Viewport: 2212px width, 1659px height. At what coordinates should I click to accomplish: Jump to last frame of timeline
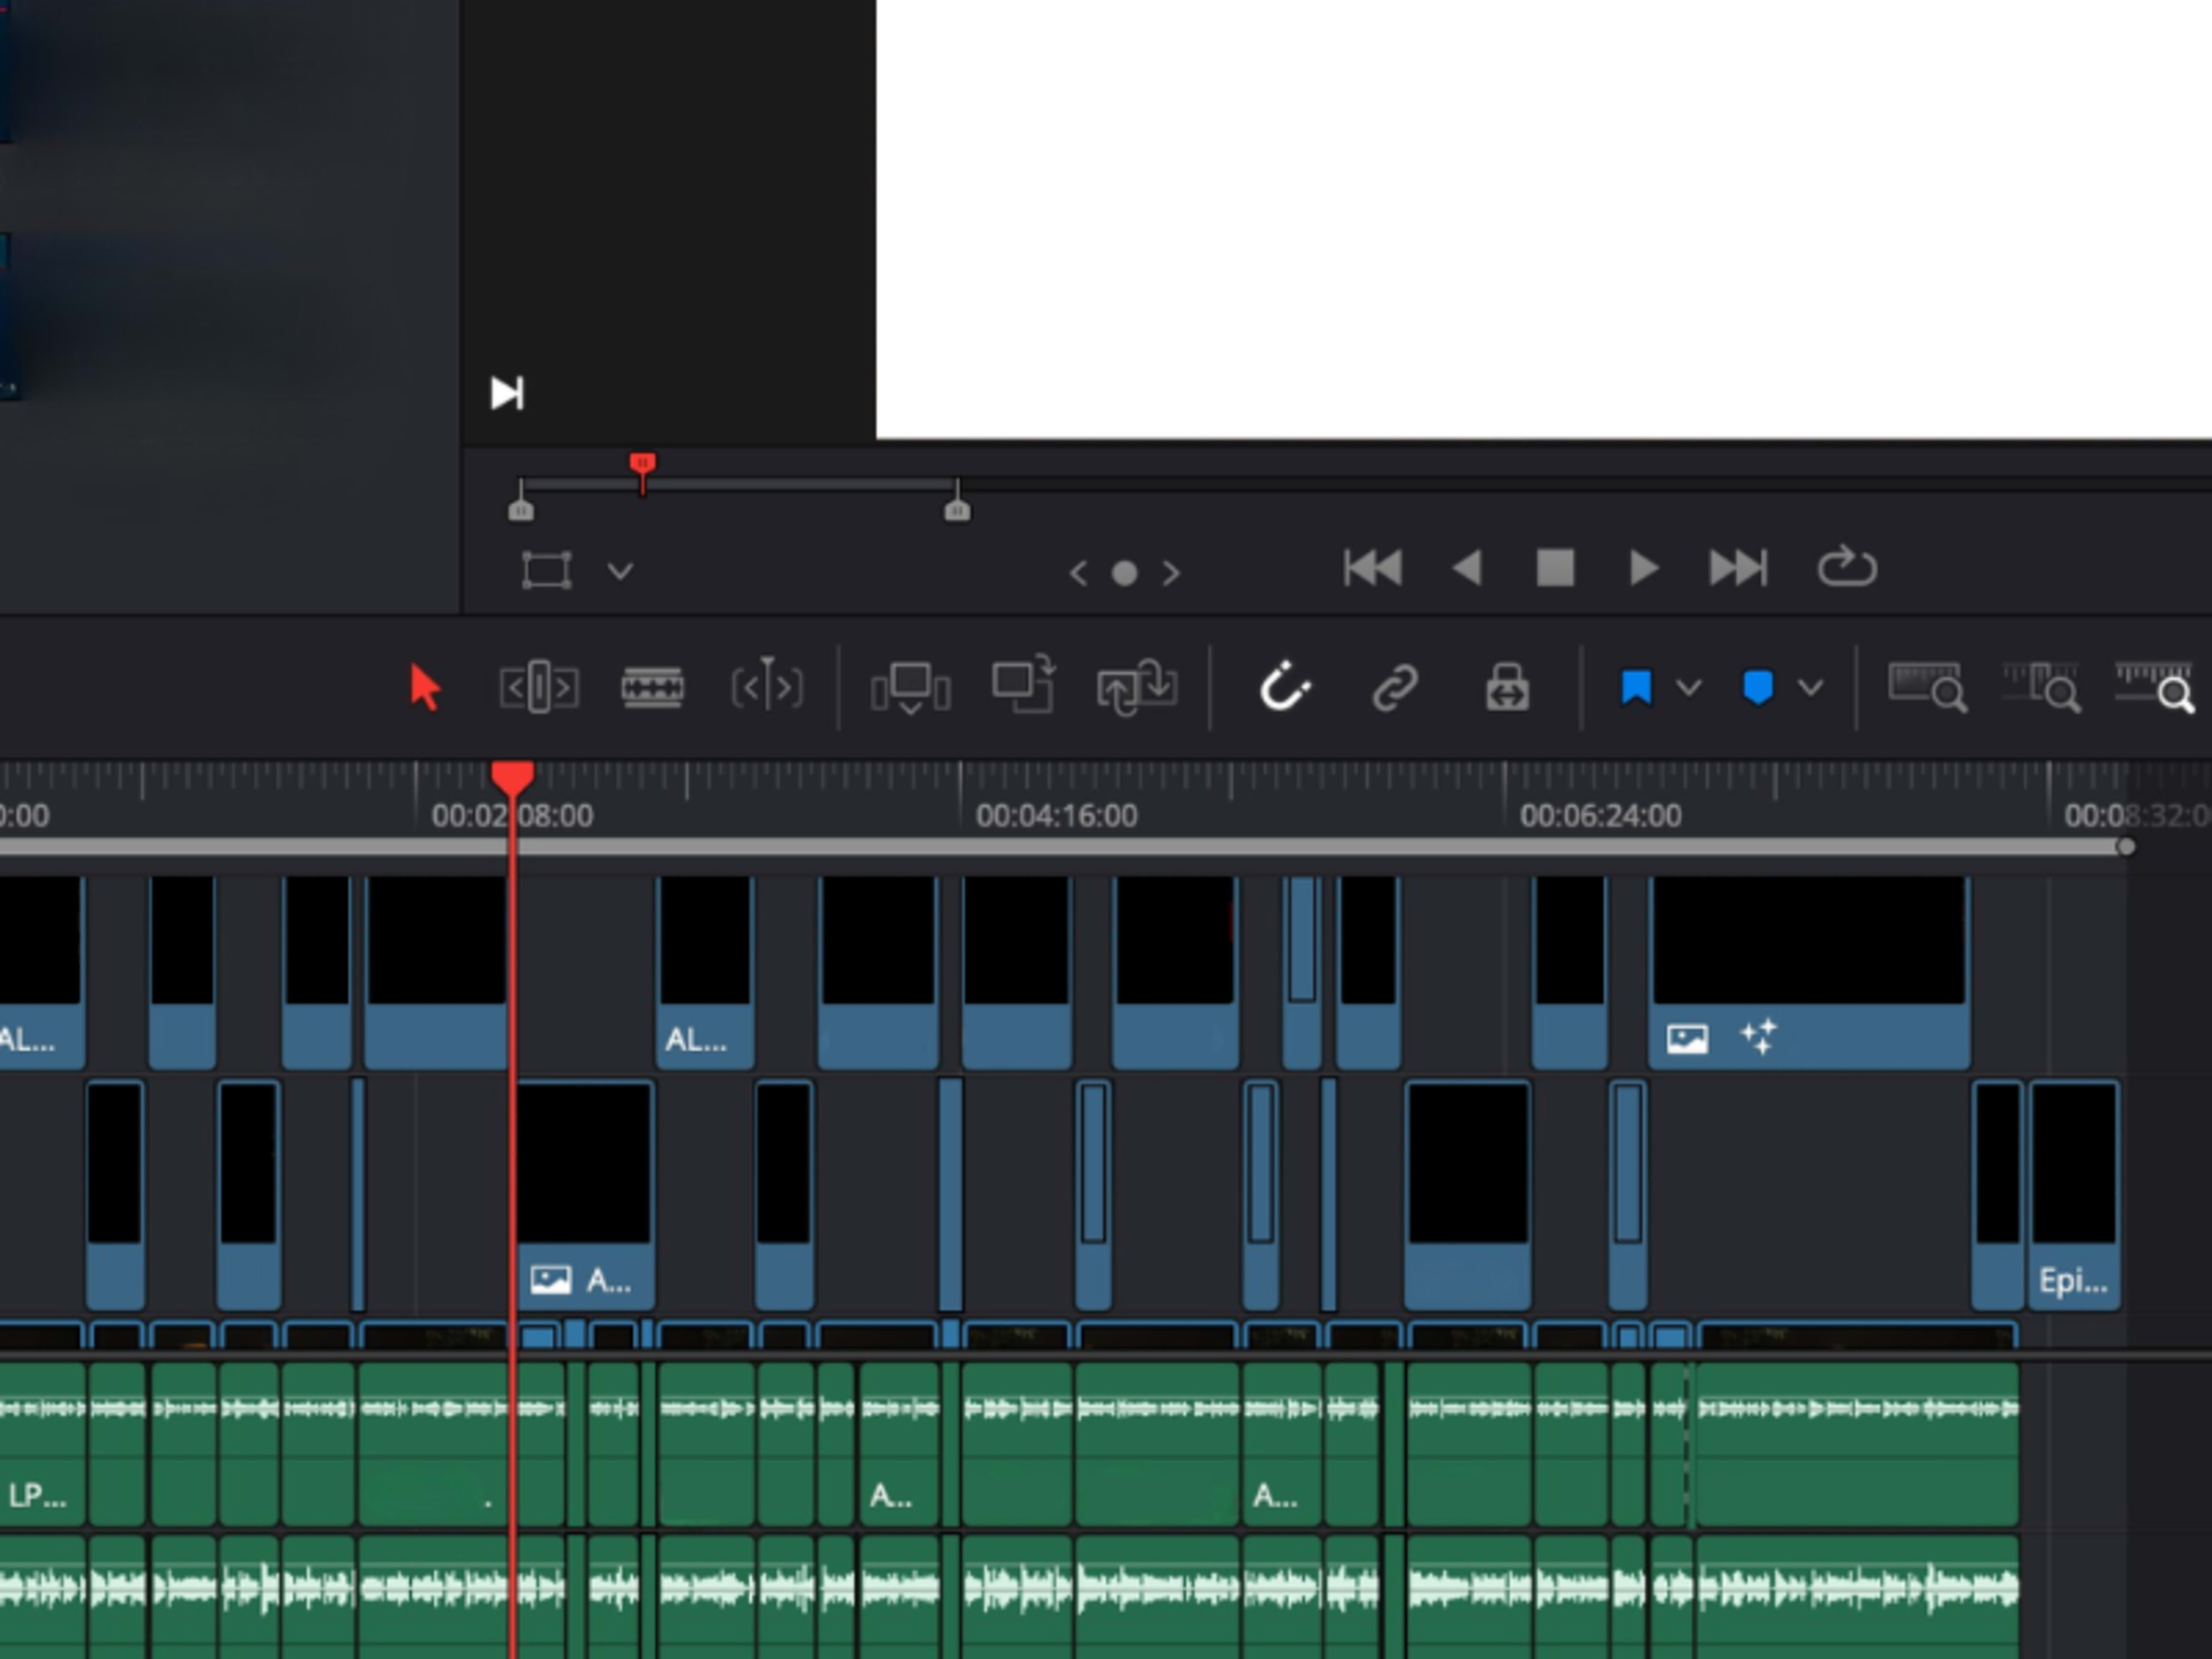(1738, 568)
